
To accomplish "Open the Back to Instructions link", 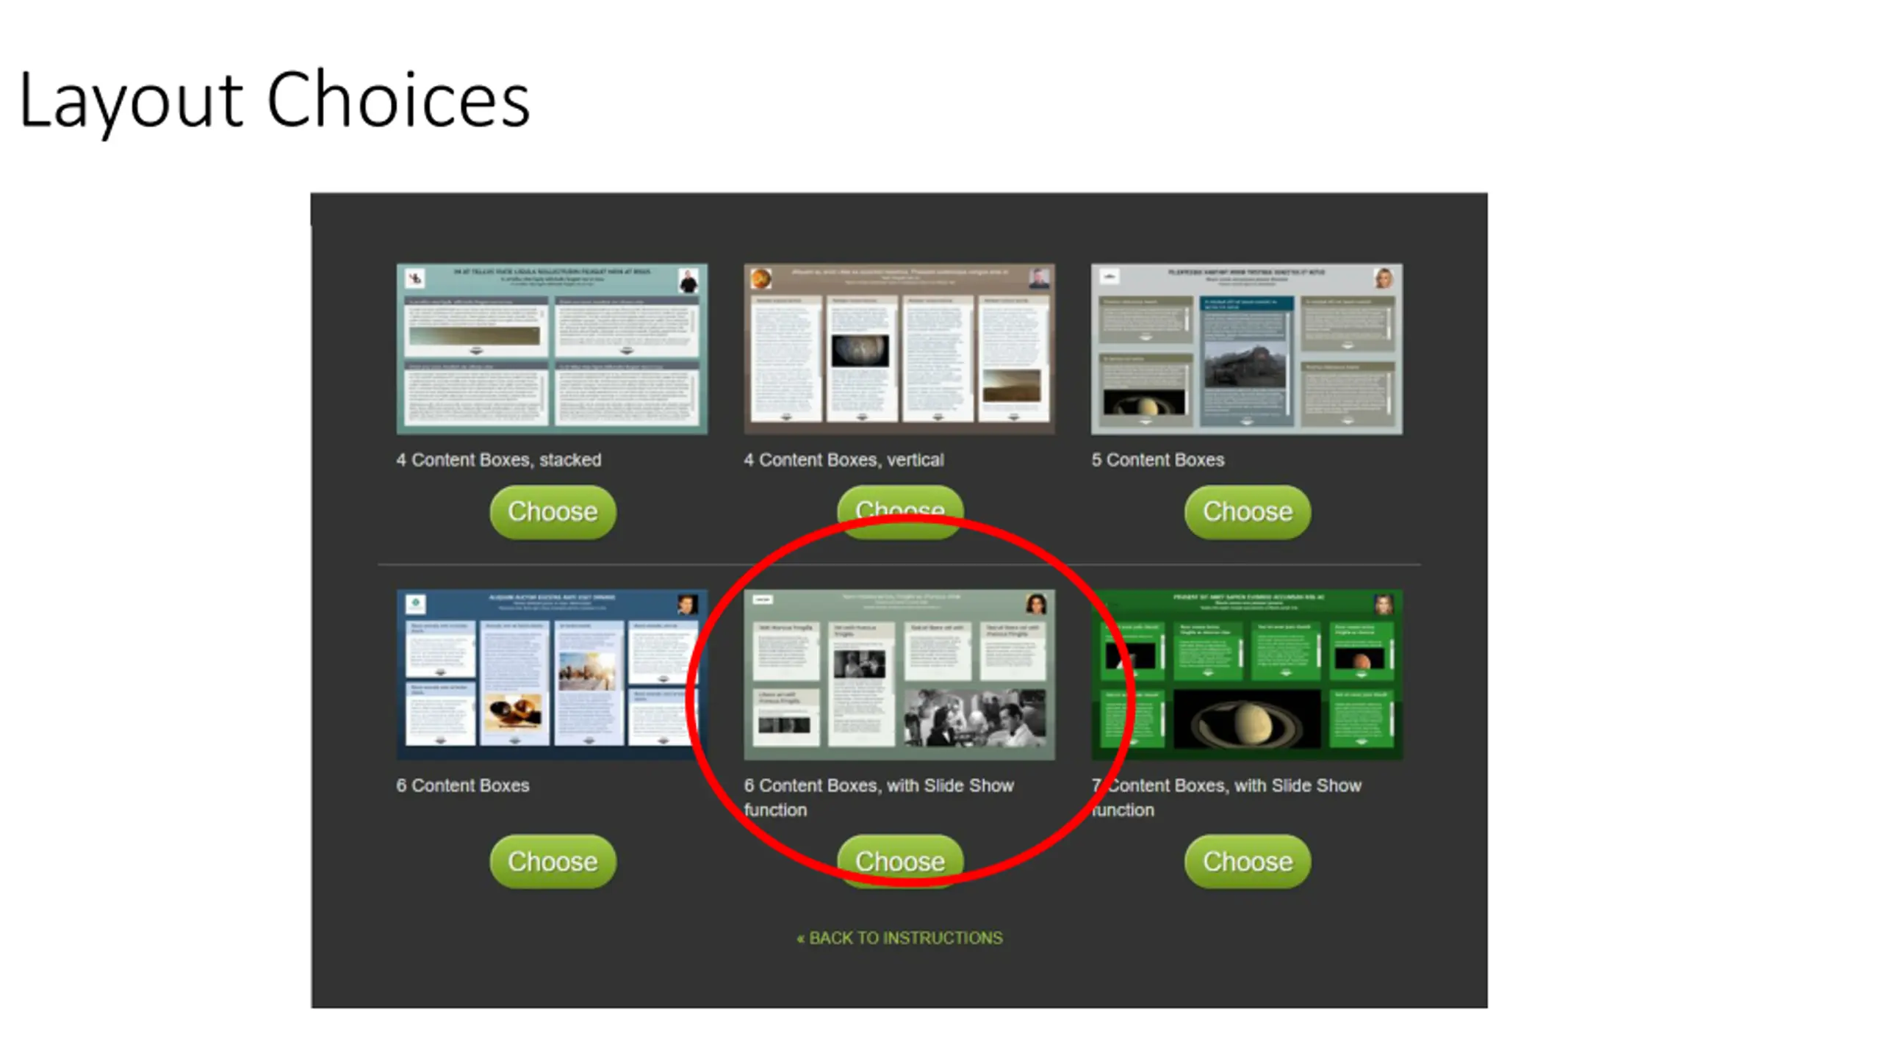I will 899,938.
